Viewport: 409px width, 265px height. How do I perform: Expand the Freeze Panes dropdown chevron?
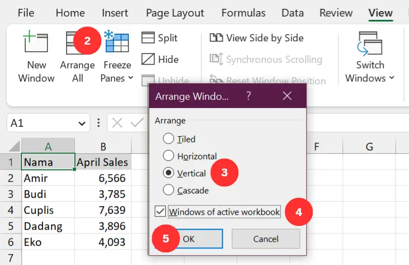pyautogui.click(x=131, y=78)
